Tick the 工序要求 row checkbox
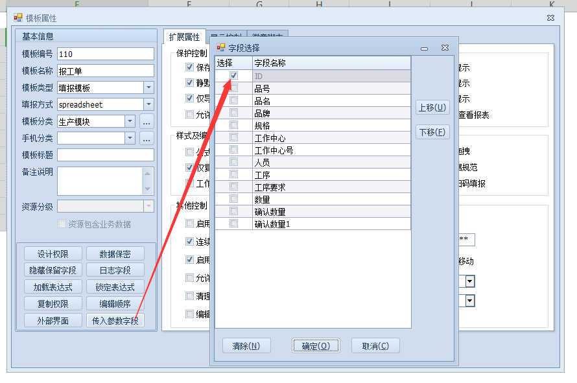 coord(233,187)
